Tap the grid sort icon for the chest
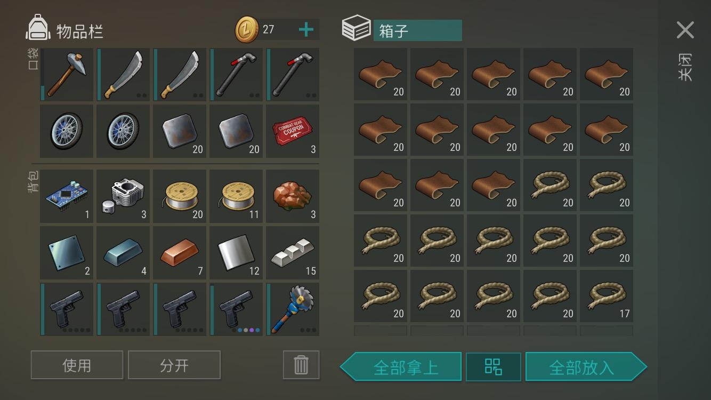The image size is (711, 400). click(494, 367)
